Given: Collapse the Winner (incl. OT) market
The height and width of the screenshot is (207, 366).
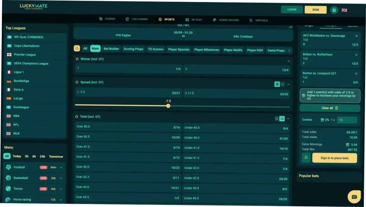Looking at the screenshot, I should 288,61.
